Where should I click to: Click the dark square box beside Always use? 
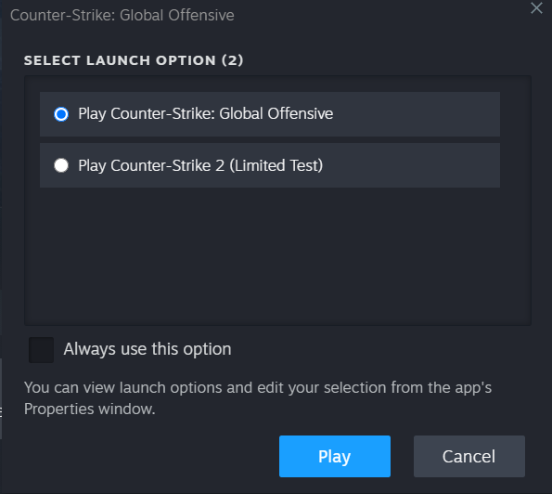tap(41, 350)
